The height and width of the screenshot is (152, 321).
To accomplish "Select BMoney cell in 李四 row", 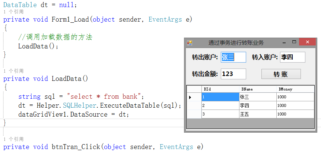I will click(x=295, y=105).
